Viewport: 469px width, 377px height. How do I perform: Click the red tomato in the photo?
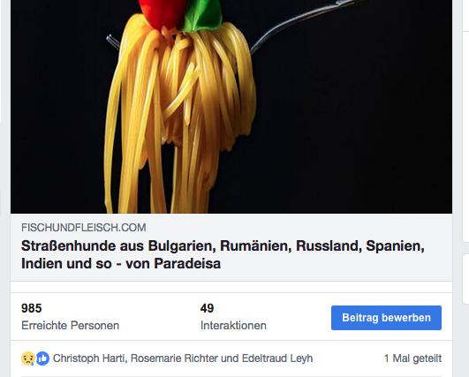[163, 12]
